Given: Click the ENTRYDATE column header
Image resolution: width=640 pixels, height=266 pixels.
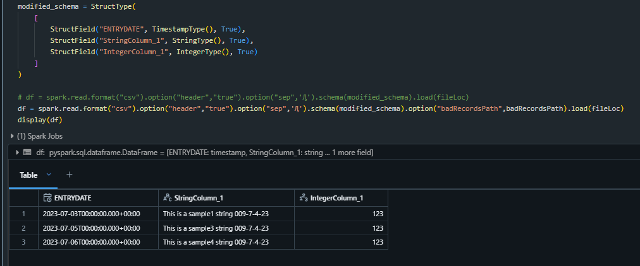Looking at the screenshot, I should pyautogui.click(x=98, y=198).
